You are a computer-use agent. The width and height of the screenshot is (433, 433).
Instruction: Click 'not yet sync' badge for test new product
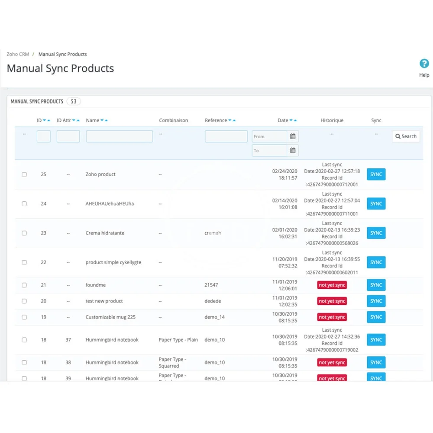point(332,301)
